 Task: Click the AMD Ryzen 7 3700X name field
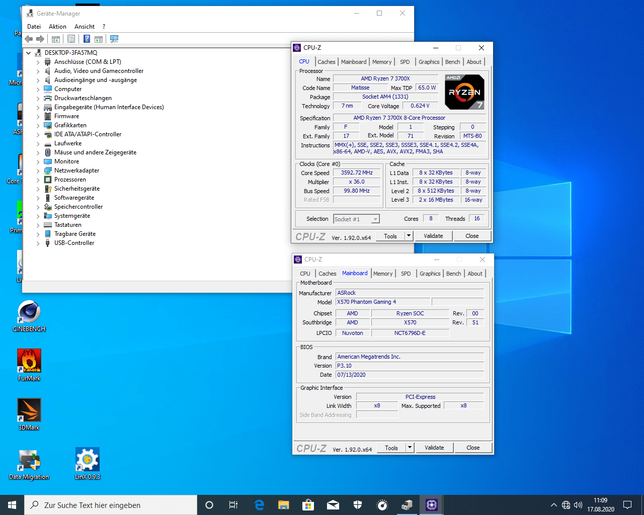pyautogui.click(x=385, y=78)
